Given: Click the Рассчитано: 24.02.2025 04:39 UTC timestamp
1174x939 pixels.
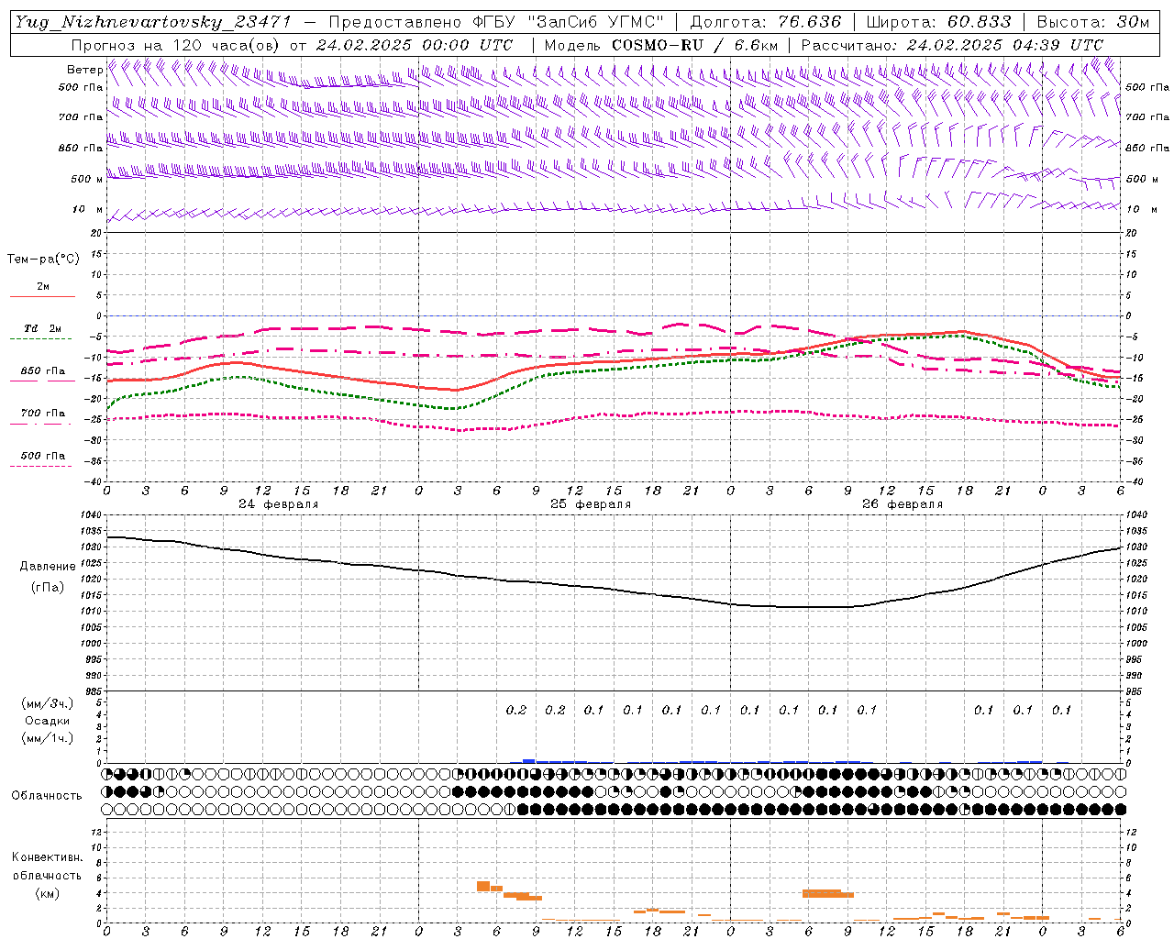Looking at the screenshot, I should tap(952, 45).
